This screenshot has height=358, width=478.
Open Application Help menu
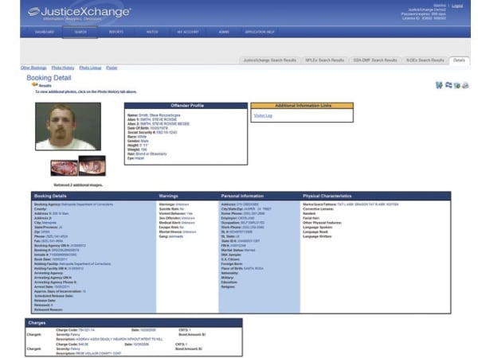[x=261, y=32]
